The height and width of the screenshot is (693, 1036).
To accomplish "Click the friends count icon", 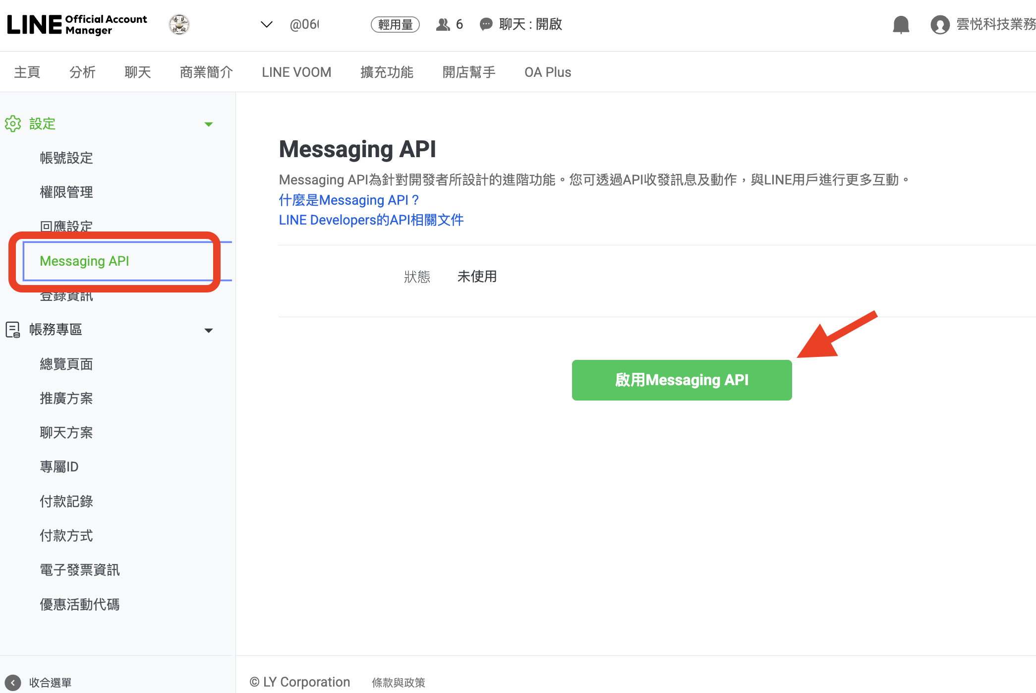I will (x=443, y=24).
